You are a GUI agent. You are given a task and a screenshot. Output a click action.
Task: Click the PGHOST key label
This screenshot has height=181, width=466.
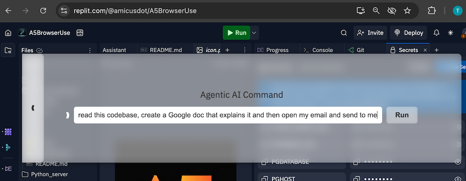click(x=283, y=179)
